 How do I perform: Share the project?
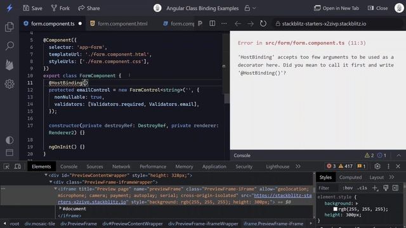point(89,8)
